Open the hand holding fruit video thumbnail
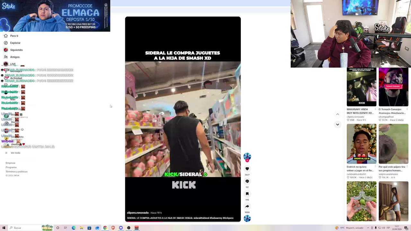The image size is (411, 231). 362,201
